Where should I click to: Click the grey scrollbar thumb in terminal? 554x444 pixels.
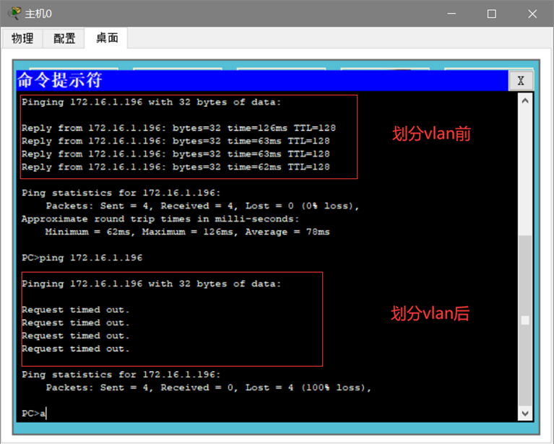[x=525, y=321]
